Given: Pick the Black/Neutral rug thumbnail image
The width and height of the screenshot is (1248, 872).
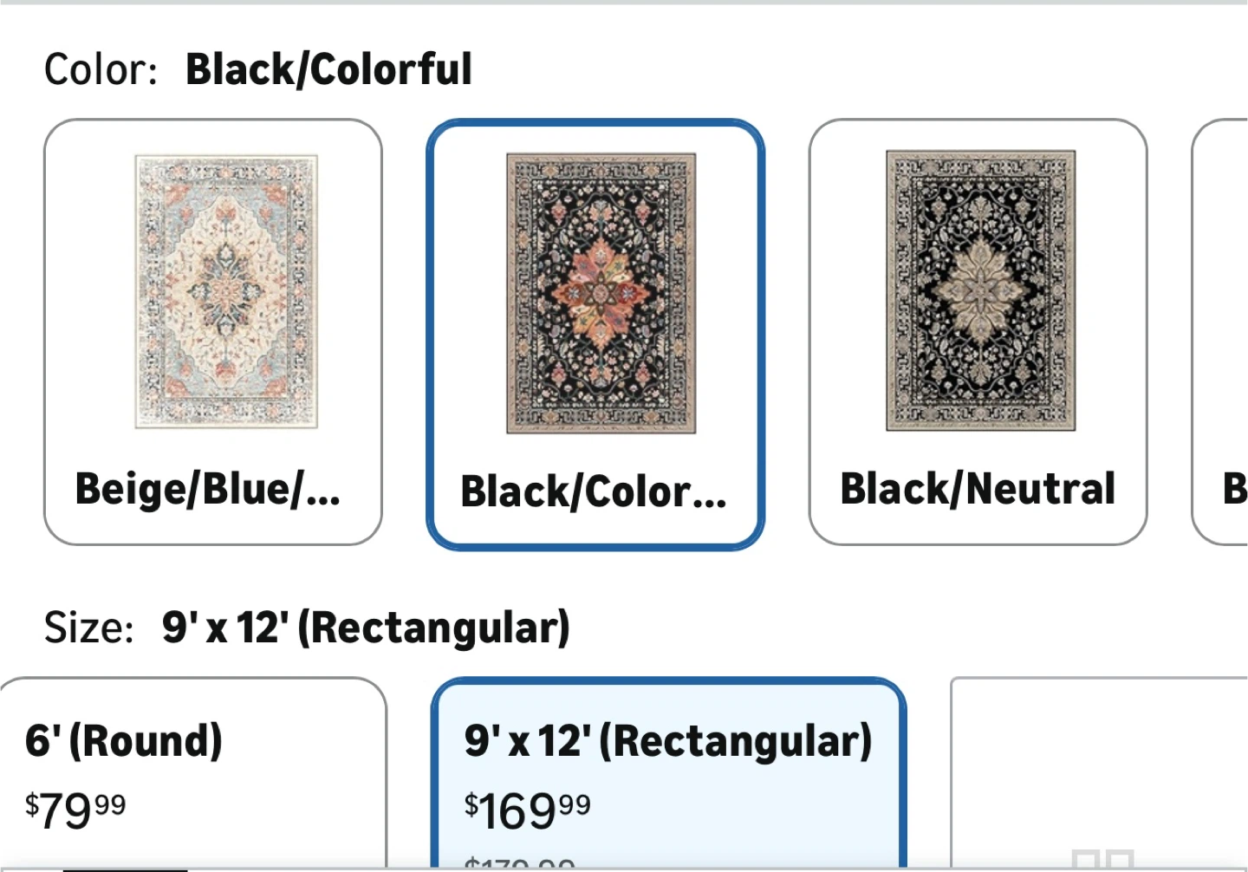Looking at the screenshot, I should (x=980, y=290).
